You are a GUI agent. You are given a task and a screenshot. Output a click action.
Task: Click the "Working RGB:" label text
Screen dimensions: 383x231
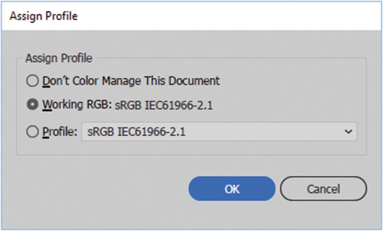click(x=76, y=105)
